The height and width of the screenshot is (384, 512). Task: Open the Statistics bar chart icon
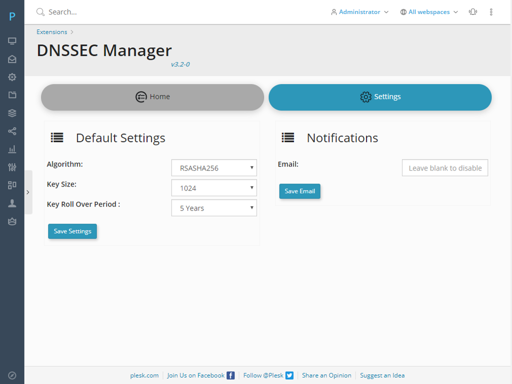click(12, 149)
